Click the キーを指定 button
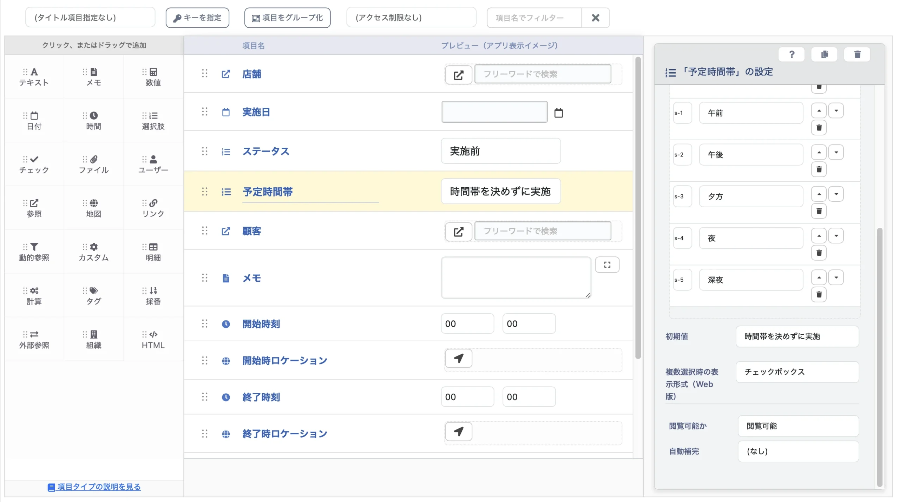Viewport: 899px width, 502px height. pyautogui.click(x=197, y=18)
